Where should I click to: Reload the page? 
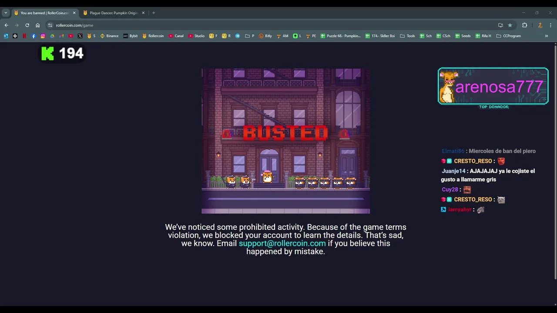(x=27, y=25)
